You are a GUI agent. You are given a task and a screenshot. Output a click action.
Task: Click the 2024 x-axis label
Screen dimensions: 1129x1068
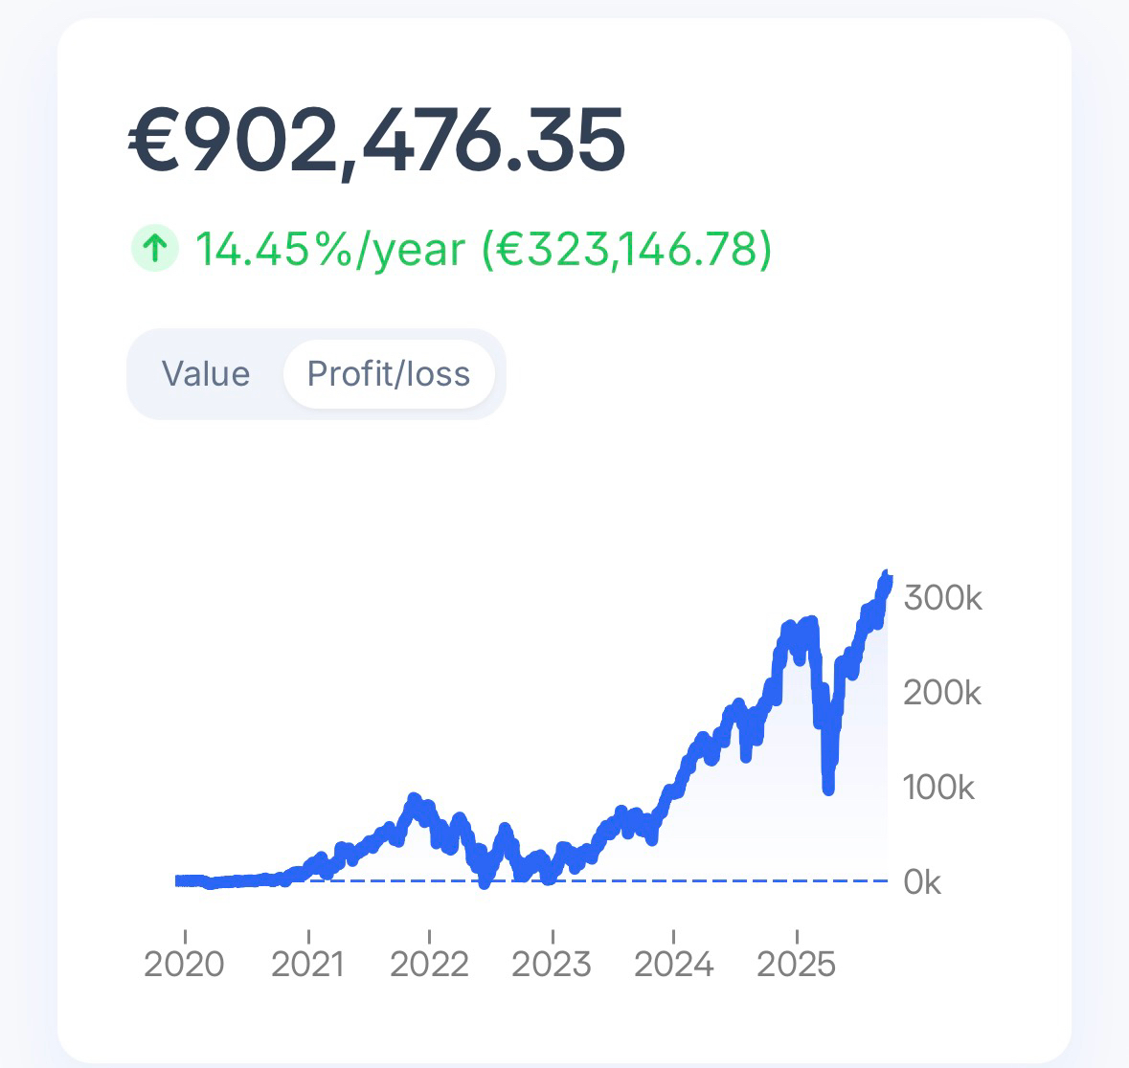674,964
